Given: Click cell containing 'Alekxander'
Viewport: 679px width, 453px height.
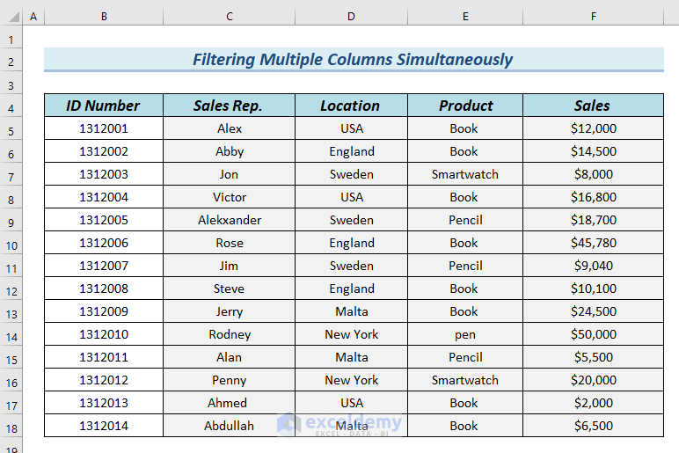Looking at the screenshot, I should tap(229, 220).
